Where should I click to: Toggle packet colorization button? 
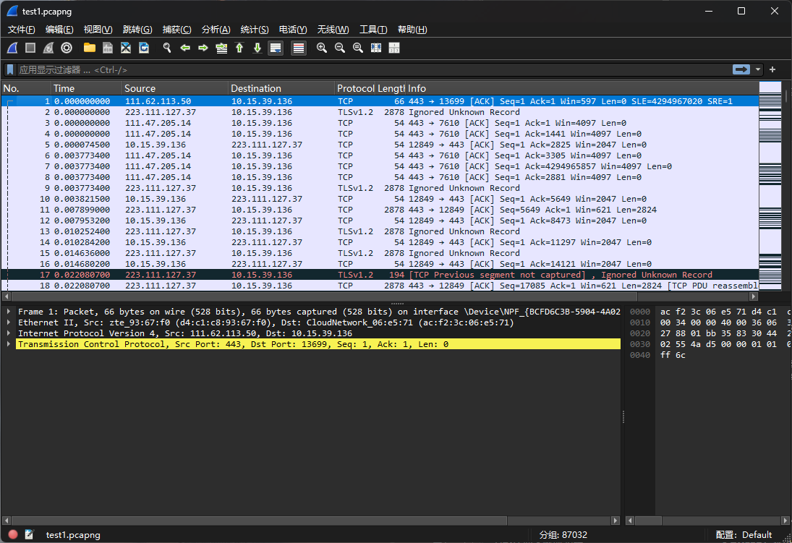tap(299, 48)
